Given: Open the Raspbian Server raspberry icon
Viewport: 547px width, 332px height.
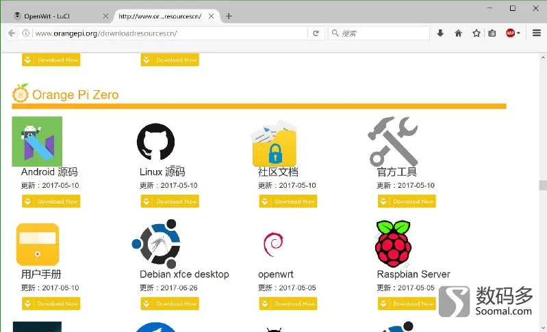Looking at the screenshot, I should pyautogui.click(x=393, y=244).
